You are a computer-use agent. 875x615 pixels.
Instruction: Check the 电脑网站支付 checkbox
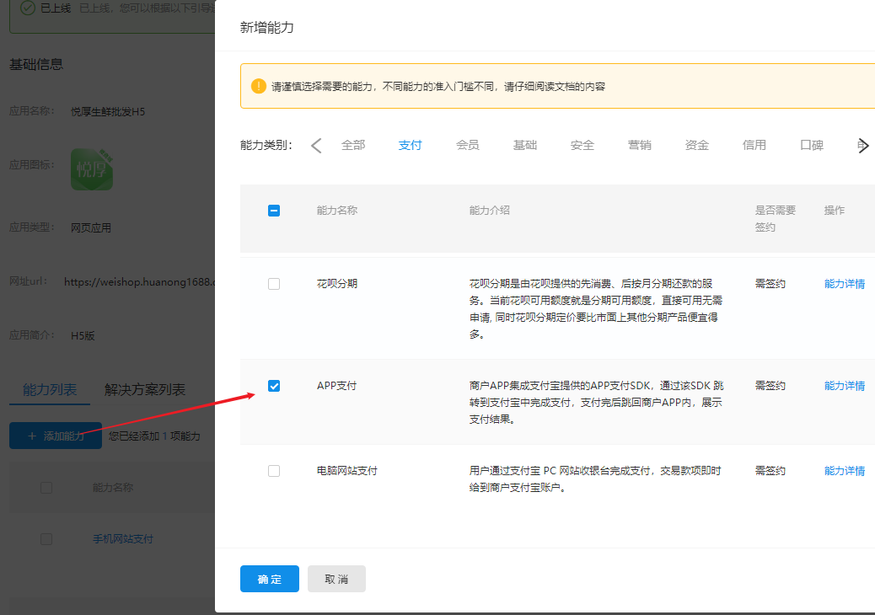(274, 471)
